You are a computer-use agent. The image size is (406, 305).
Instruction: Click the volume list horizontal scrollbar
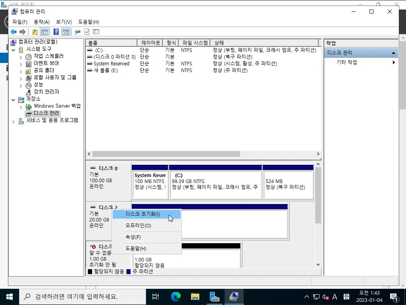point(166,154)
